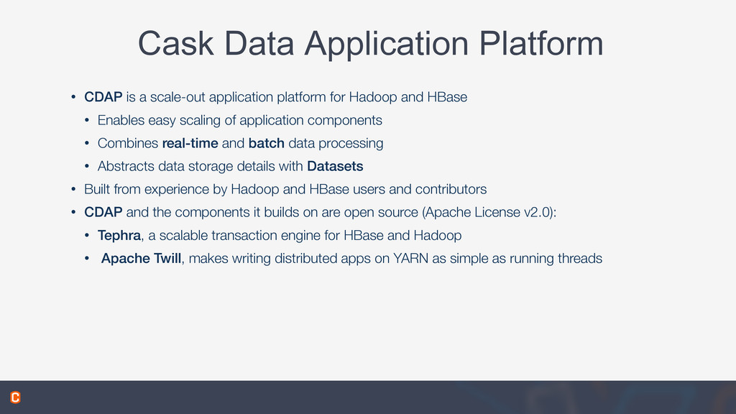Image resolution: width=736 pixels, height=414 pixels.
Task: Click 'Built from experience by Hadoop and HBase users'
Action: pyautogui.click(x=234, y=189)
